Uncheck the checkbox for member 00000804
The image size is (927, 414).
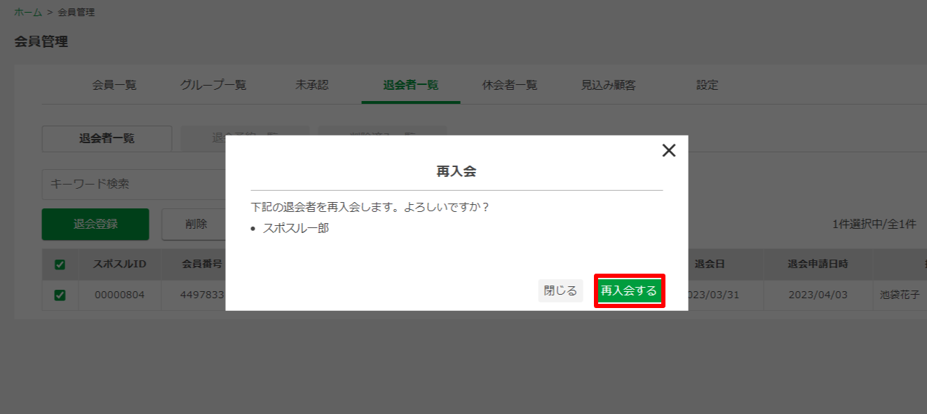(60, 295)
